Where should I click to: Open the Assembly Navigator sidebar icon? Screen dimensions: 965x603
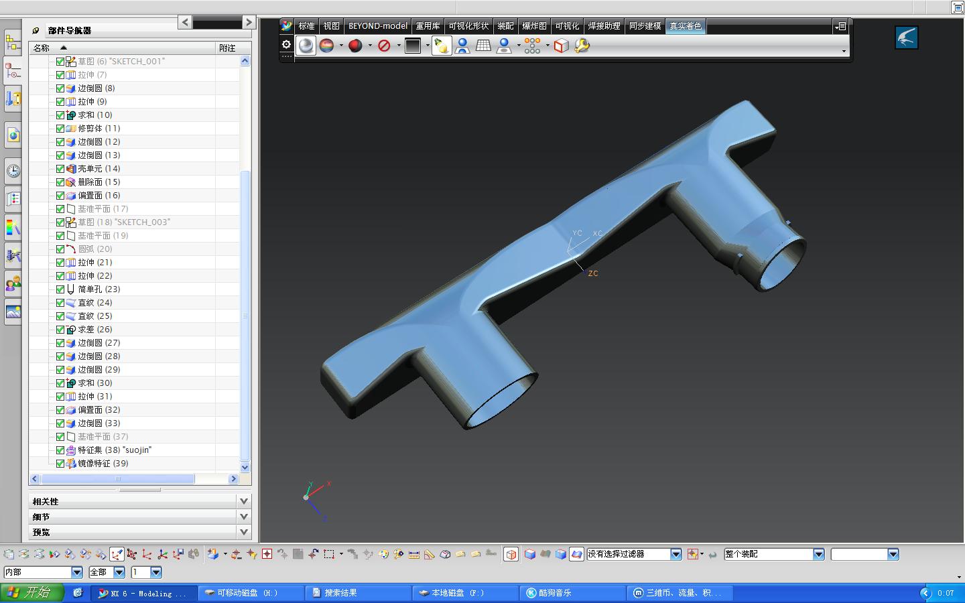13,43
